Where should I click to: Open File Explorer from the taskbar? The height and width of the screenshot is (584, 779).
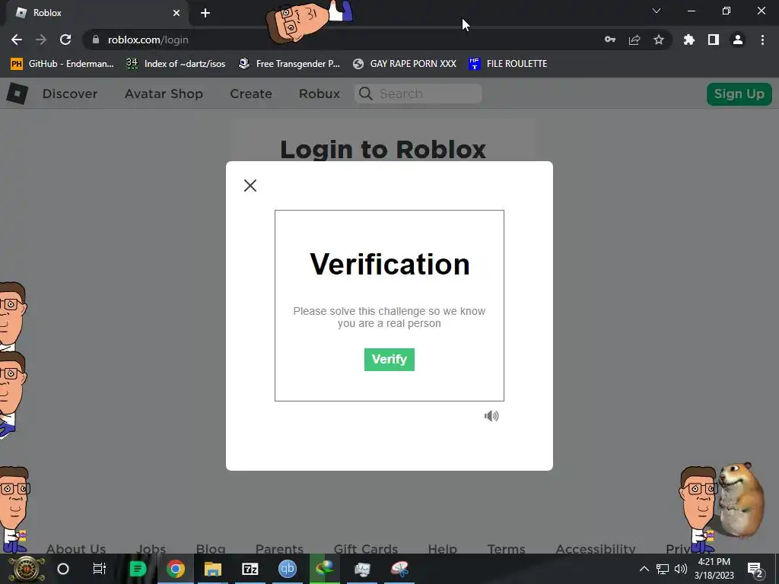click(213, 569)
